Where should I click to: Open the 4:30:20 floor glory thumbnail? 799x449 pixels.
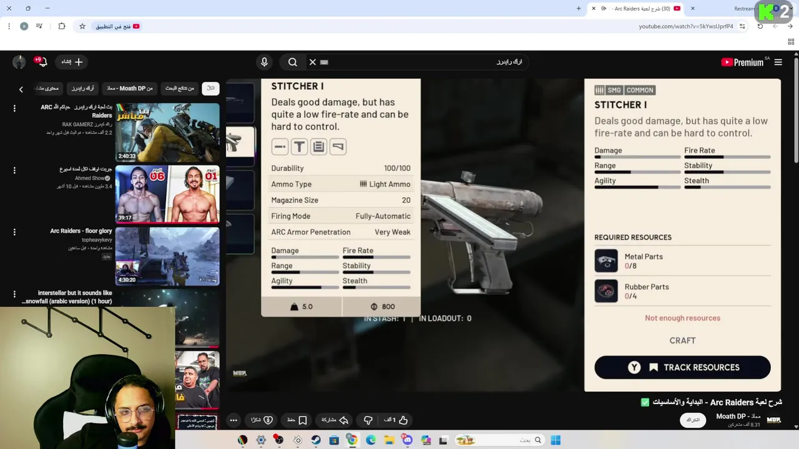click(x=167, y=256)
